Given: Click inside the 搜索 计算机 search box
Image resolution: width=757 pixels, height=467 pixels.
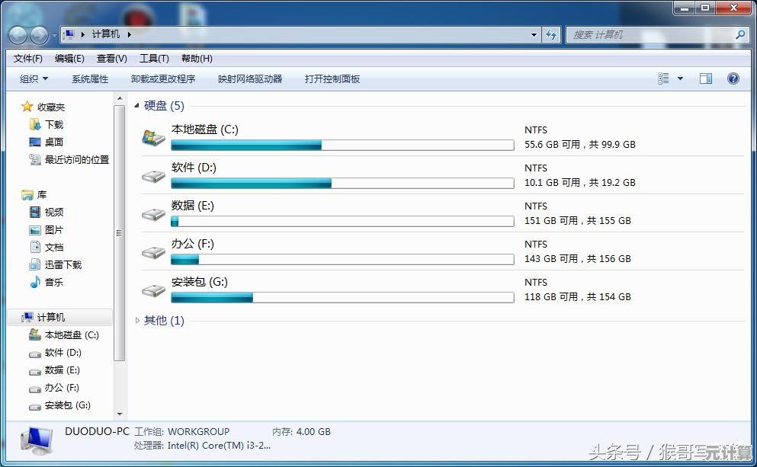Looking at the screenshot, I should [x=656, y=34].
